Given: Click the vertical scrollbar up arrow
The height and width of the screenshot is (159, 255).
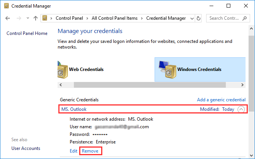Looking at the screenshot, I should point(252,28).
